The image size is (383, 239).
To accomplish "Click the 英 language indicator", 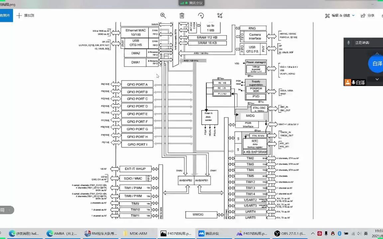I will pos(366,233).
